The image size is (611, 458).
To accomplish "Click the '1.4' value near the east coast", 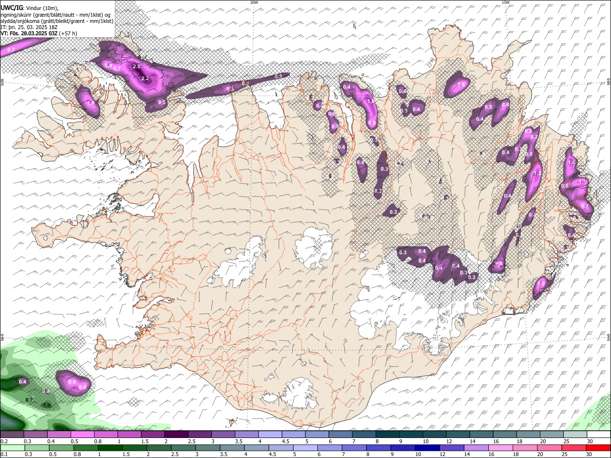I will [572, 163].
